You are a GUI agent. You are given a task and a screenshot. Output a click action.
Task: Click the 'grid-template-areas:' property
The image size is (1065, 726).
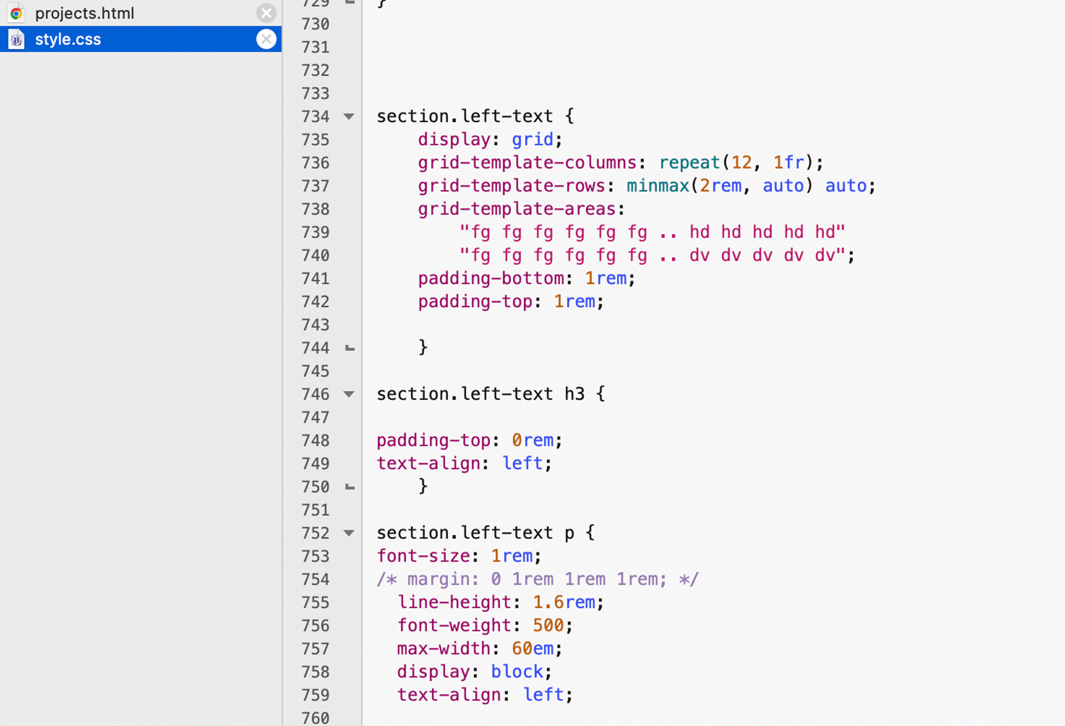521,209
